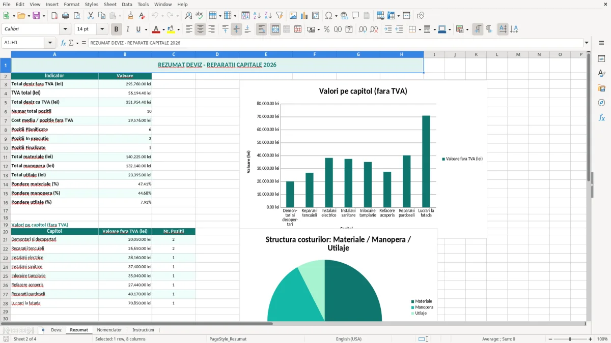Apply the yellow Background Color swatch
This screenshot has width=611, height=343.
171,29
